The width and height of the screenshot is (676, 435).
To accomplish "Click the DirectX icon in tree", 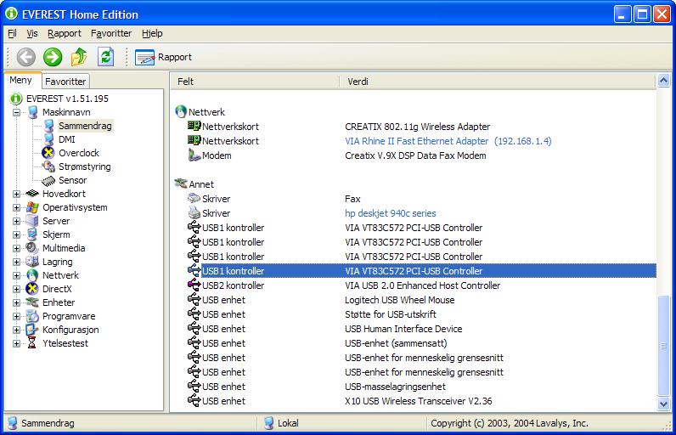I will pyautogui.click(x=32, y=289).
